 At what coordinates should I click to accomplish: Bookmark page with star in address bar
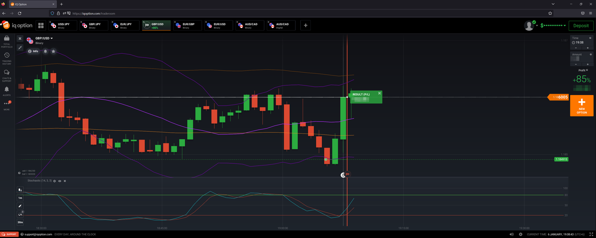click(x=550, y=13)
